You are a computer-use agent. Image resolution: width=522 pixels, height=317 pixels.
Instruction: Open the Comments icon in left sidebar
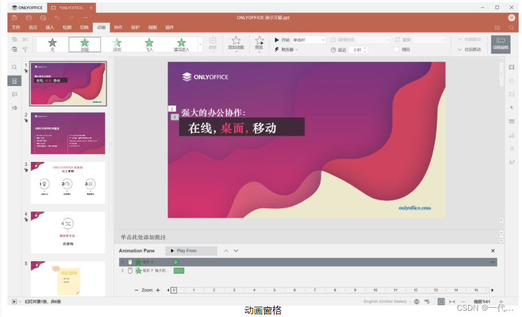tap(14, 95)
